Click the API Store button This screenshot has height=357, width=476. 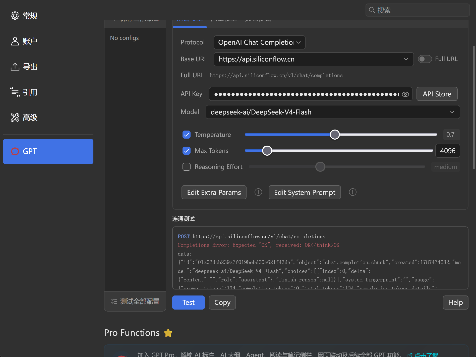tap(437, 94)
